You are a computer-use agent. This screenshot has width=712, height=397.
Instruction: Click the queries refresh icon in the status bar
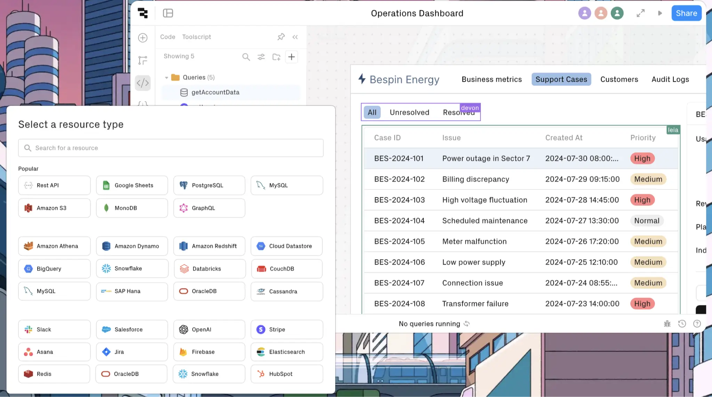pos(467,324)
